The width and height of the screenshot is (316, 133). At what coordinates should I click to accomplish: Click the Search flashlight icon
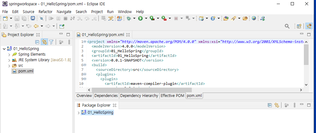coord(233,19)
